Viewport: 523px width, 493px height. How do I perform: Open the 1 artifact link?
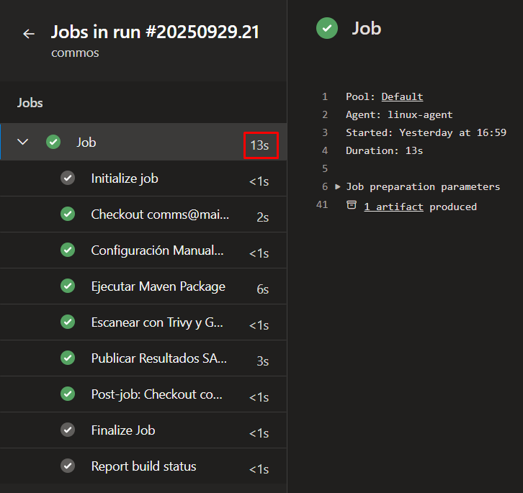(x=393, y=207)
